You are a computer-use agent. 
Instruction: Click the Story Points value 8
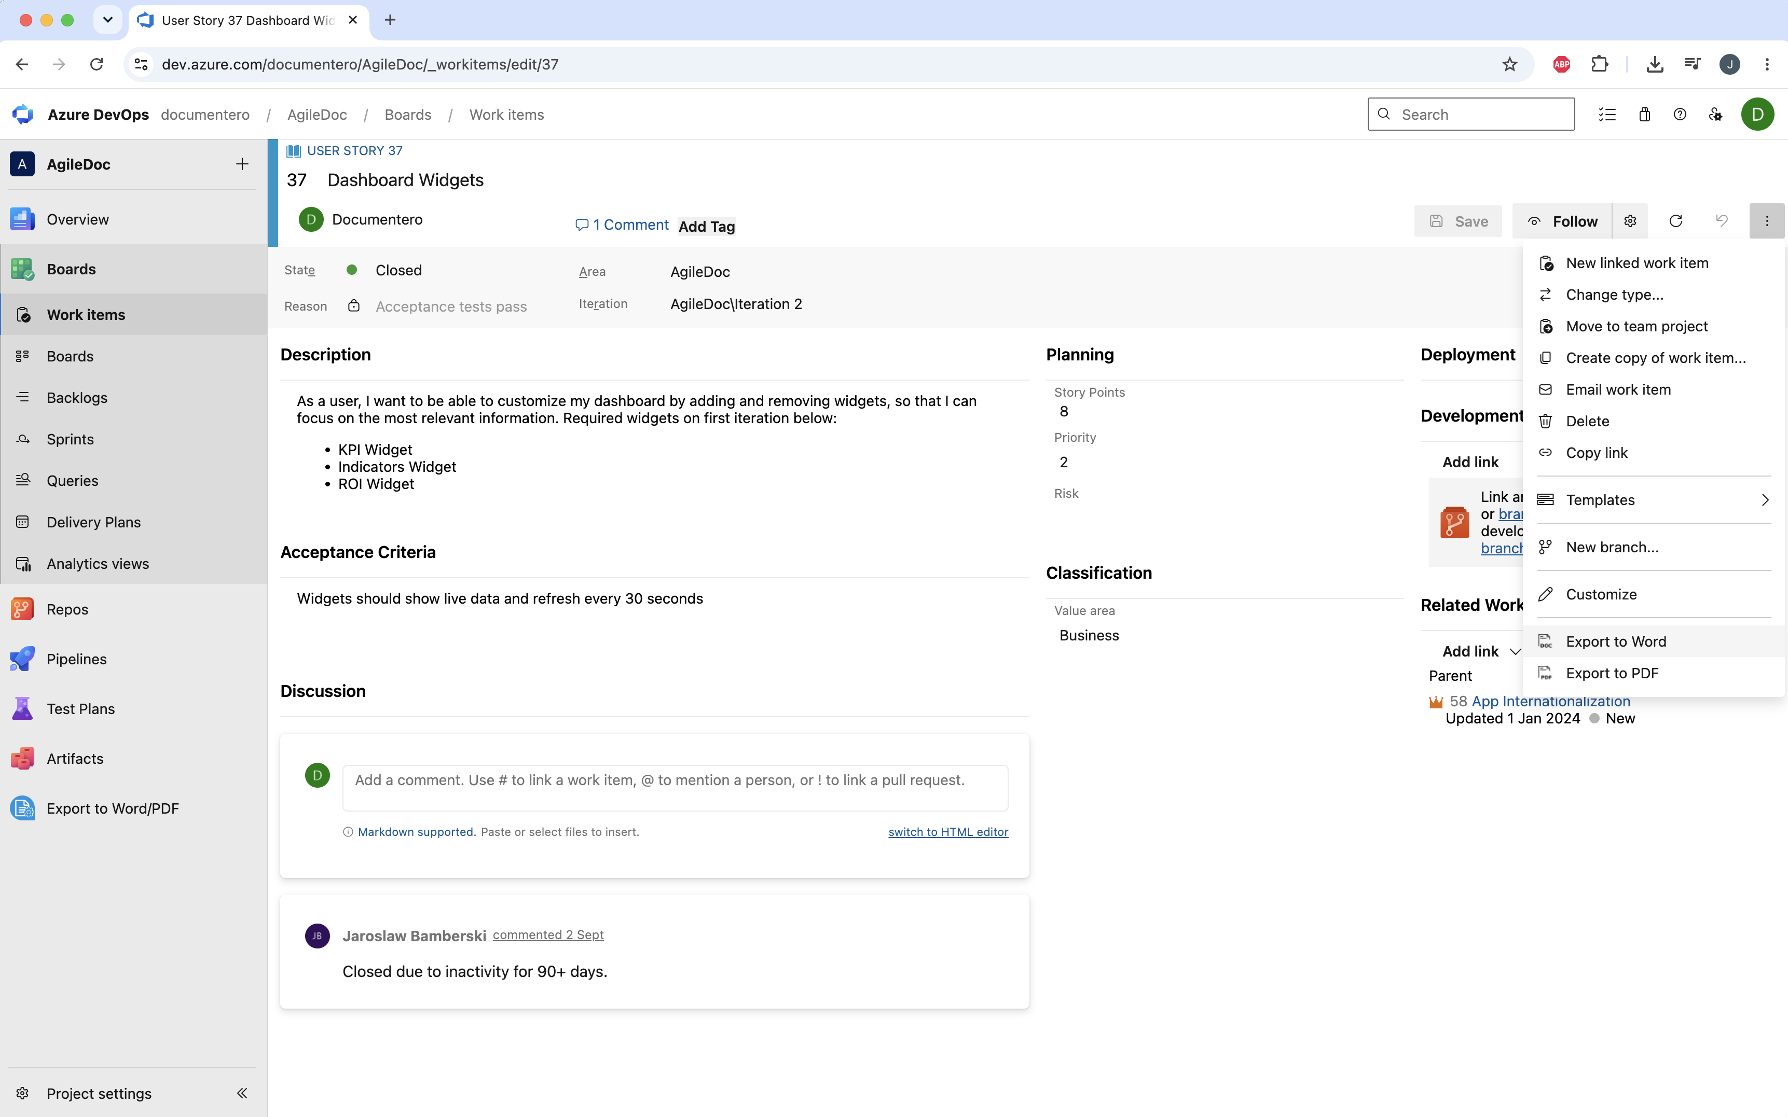(x=1064, y=412)
